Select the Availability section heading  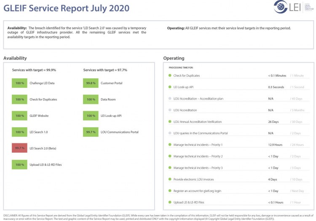(x=15, y=58)
